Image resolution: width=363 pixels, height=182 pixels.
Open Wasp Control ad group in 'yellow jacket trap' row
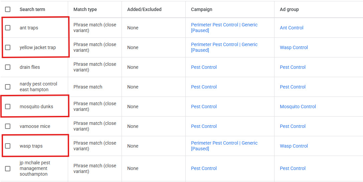point(294,47)
